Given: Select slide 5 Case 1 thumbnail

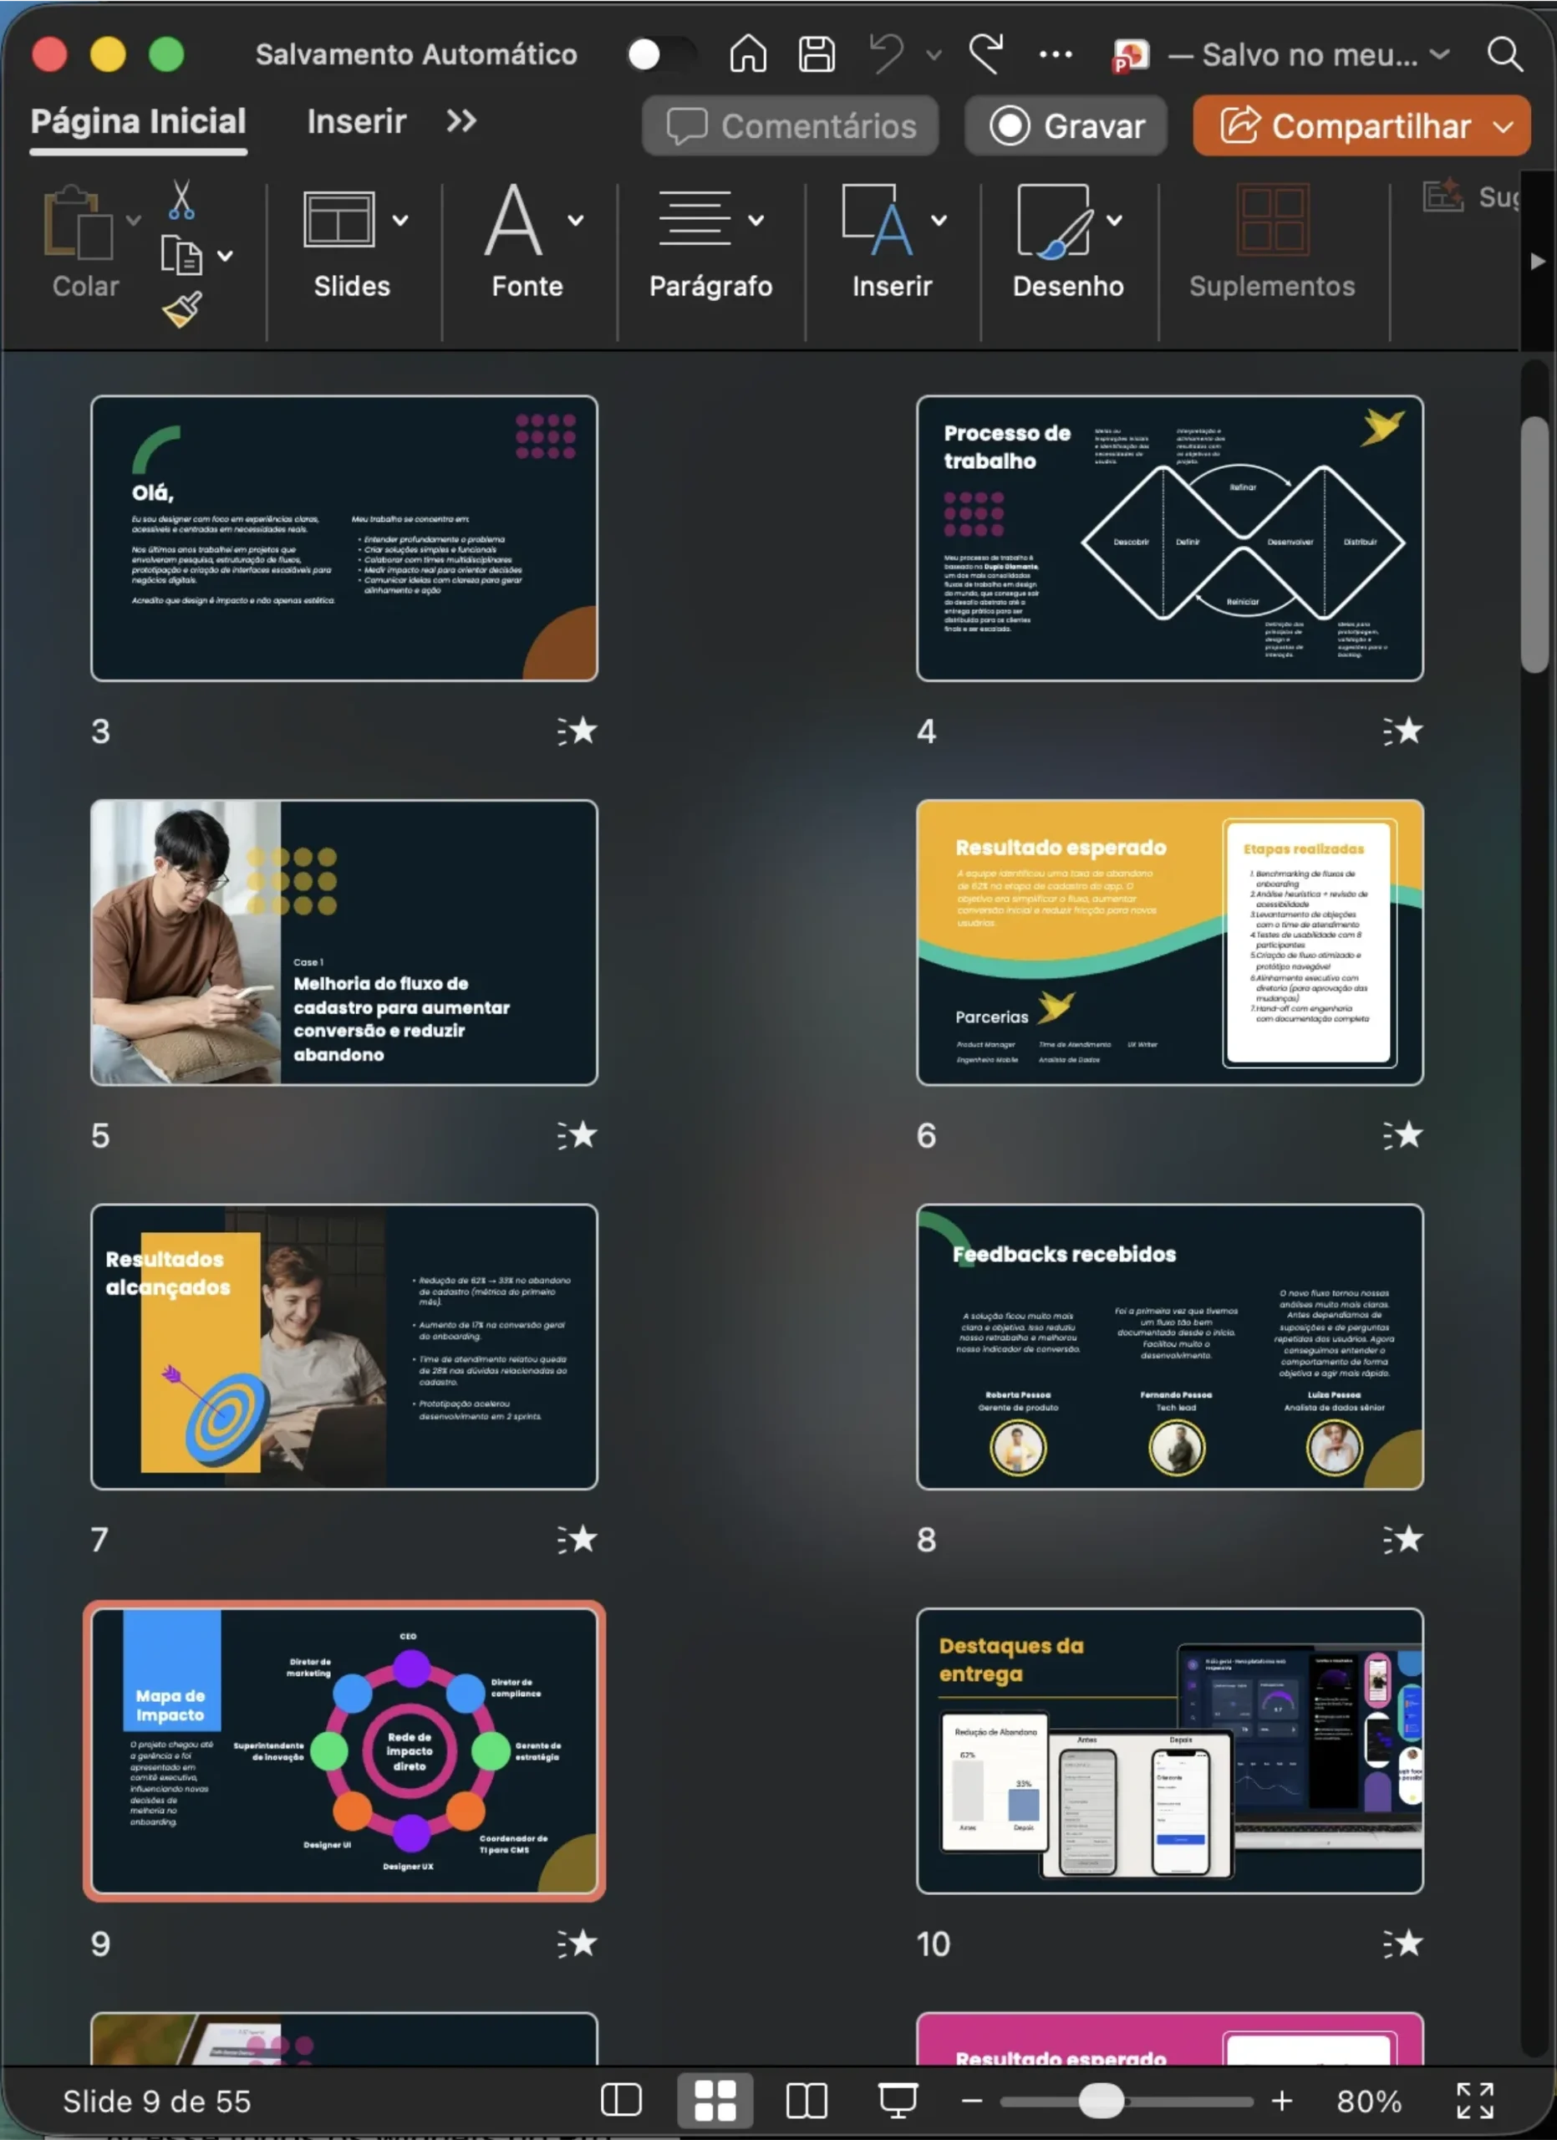Looking at the screenshot, I should click(344, 943).
